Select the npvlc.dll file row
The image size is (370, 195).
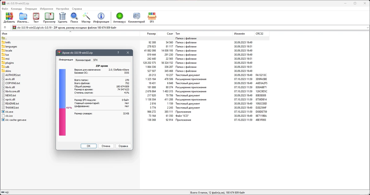pos(135,100)
